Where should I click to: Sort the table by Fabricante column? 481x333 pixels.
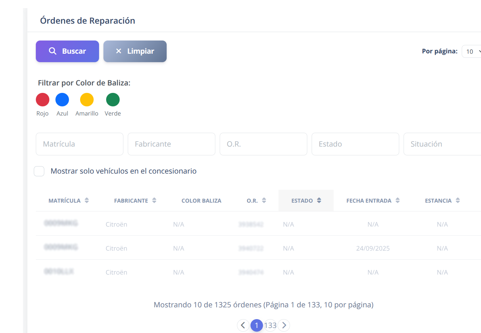point(154,200)
